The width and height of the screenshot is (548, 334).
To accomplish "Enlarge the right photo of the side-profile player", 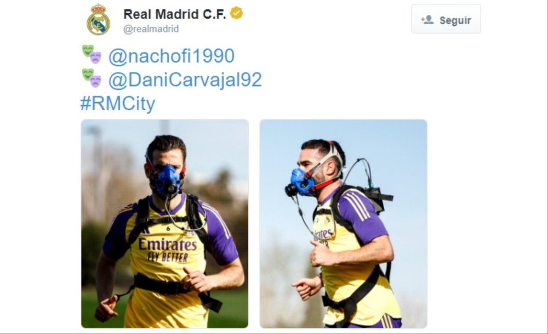I will tap(343, 224).
